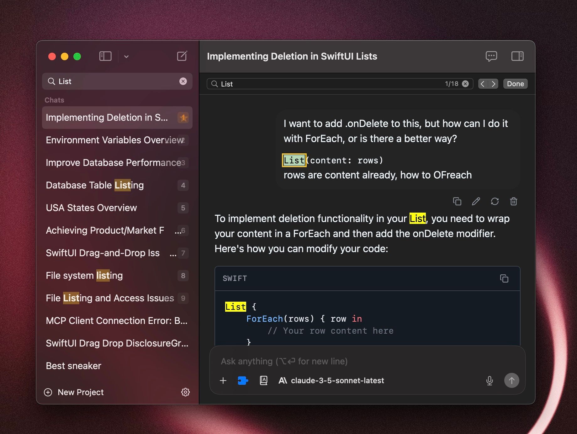Delete the message via trash icon
This screenshot has width=577, height=434.
(x=514, y=201)
